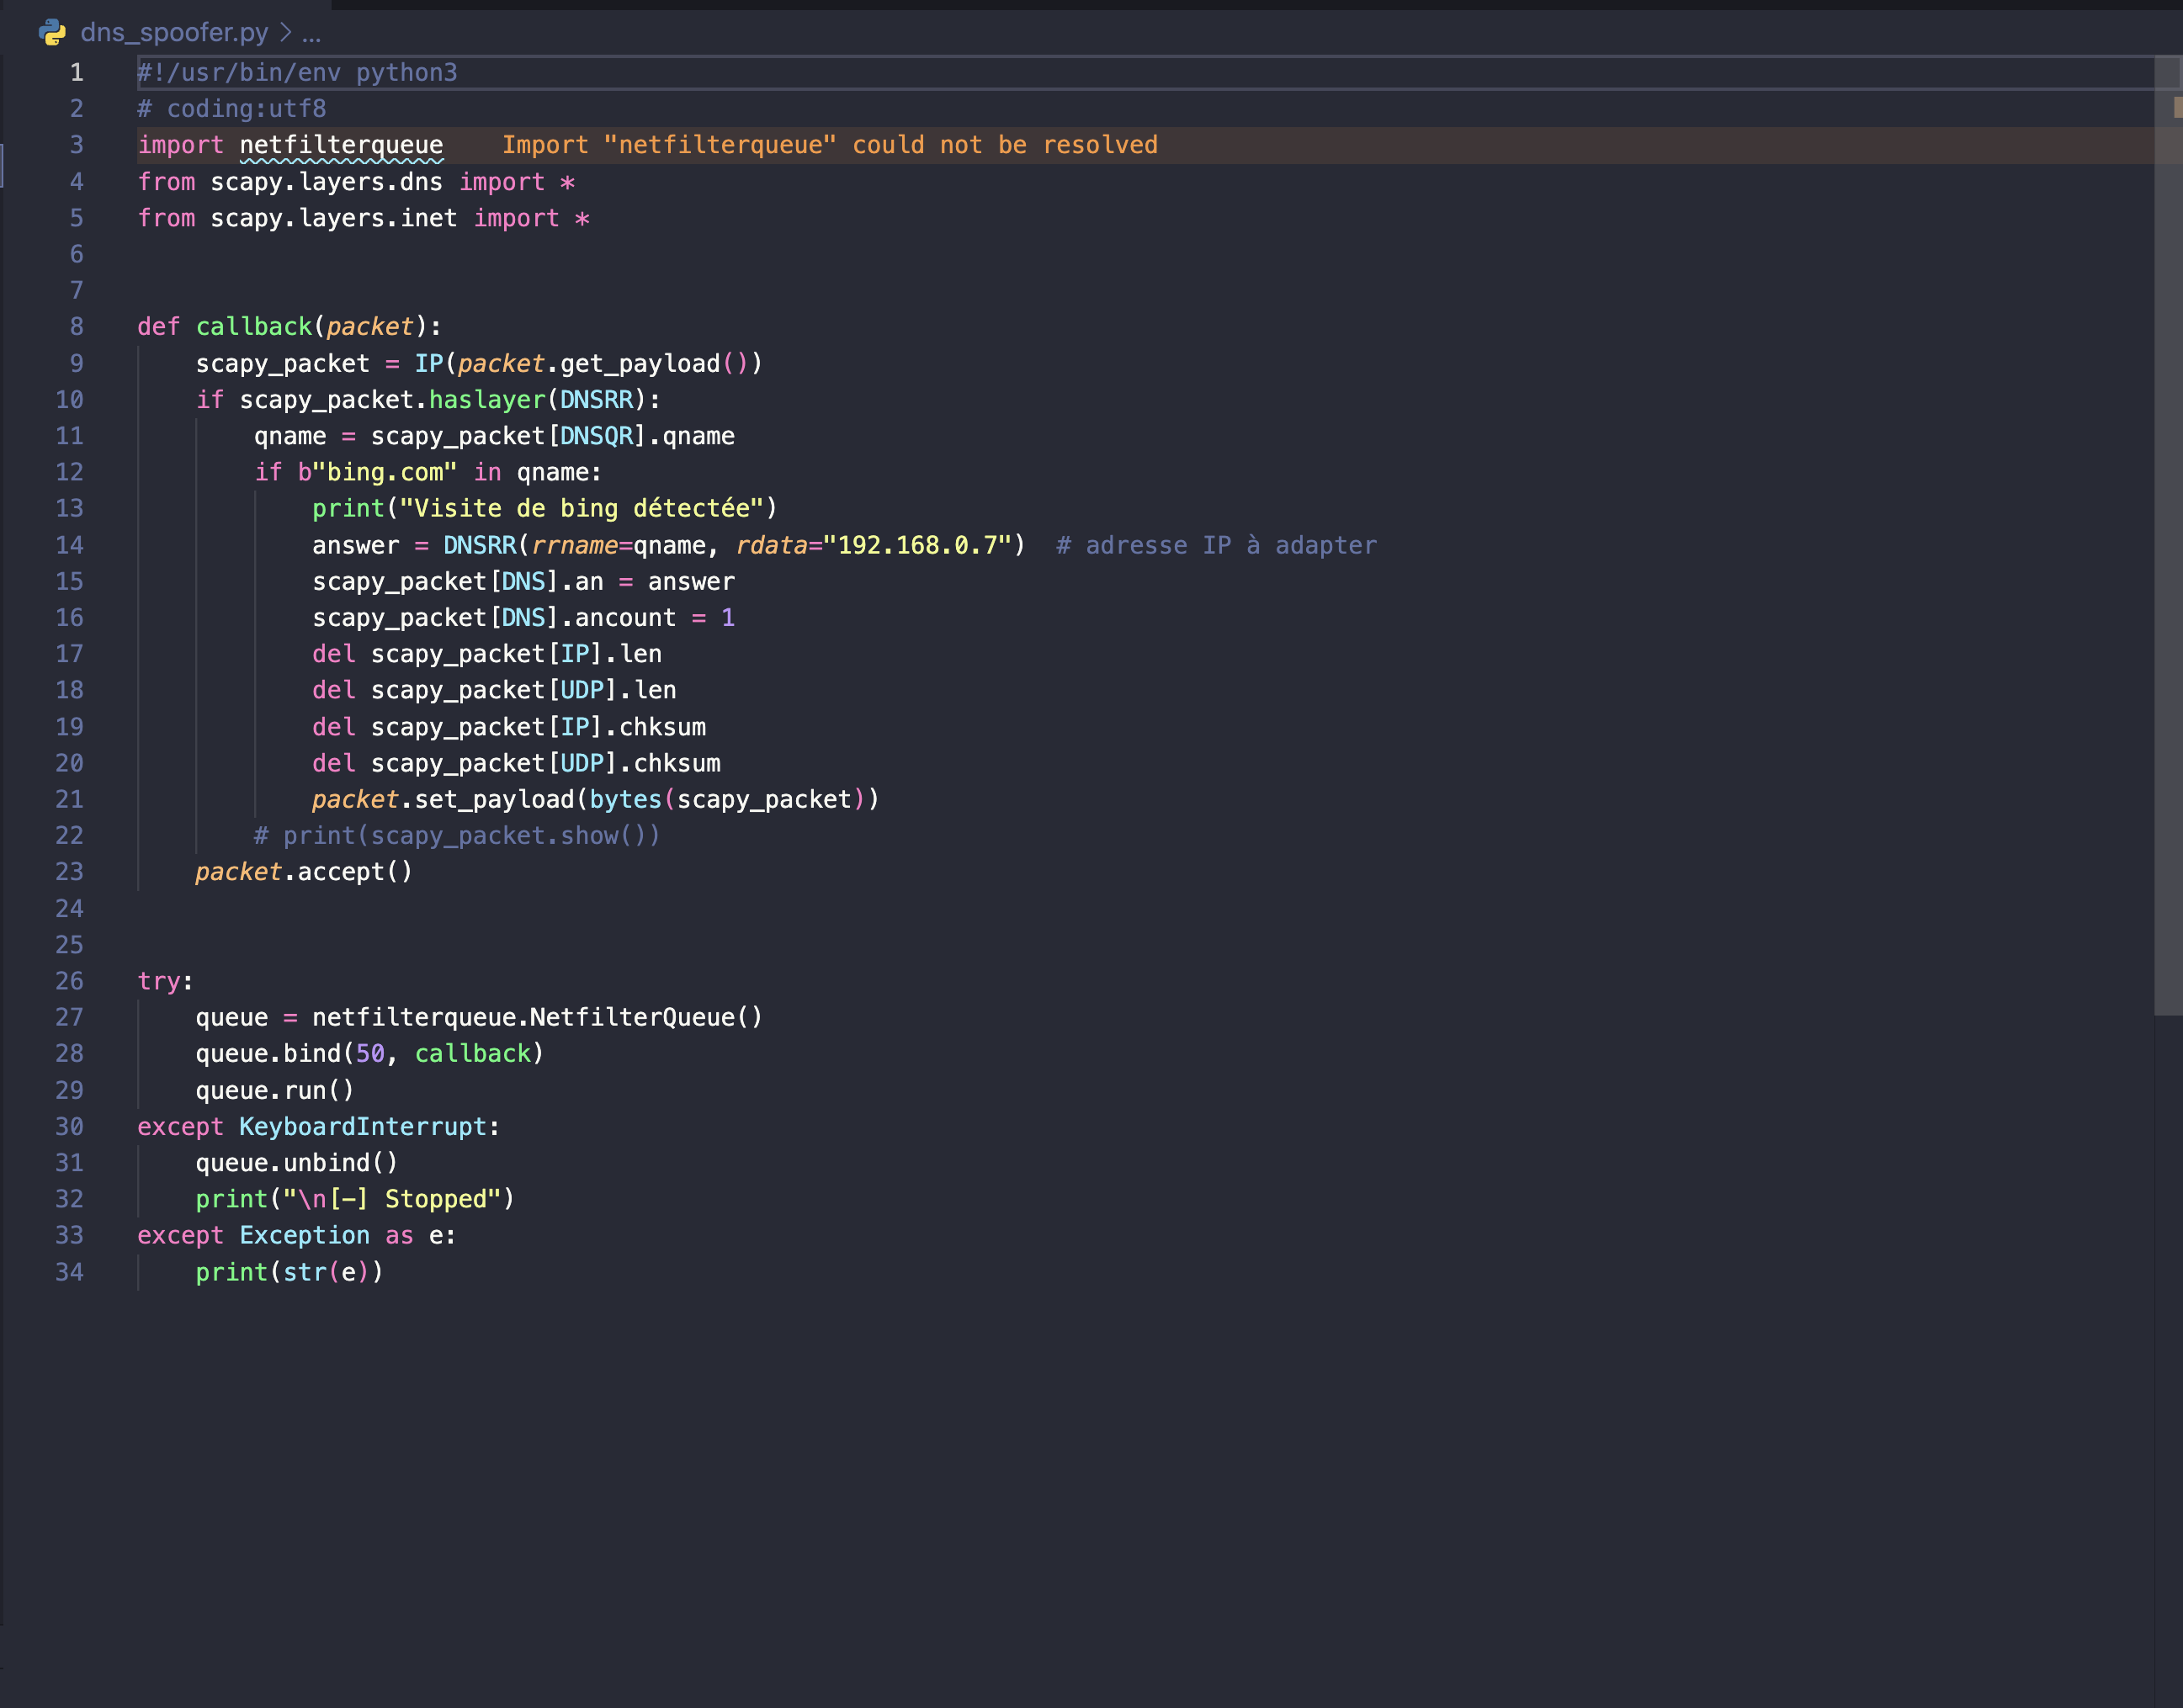Click 'queue.unbind()' on line 31
The image size is (2183, 1708).
(297, 1163)
